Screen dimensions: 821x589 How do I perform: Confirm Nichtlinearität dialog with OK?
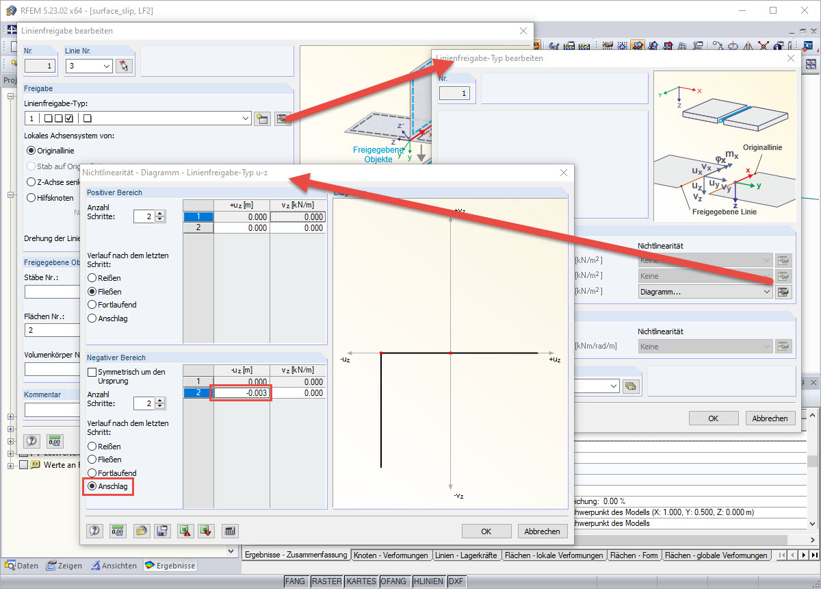486,531
